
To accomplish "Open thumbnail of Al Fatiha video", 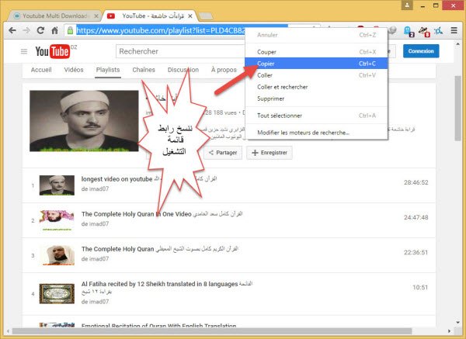I will click(x=57, y=293).
